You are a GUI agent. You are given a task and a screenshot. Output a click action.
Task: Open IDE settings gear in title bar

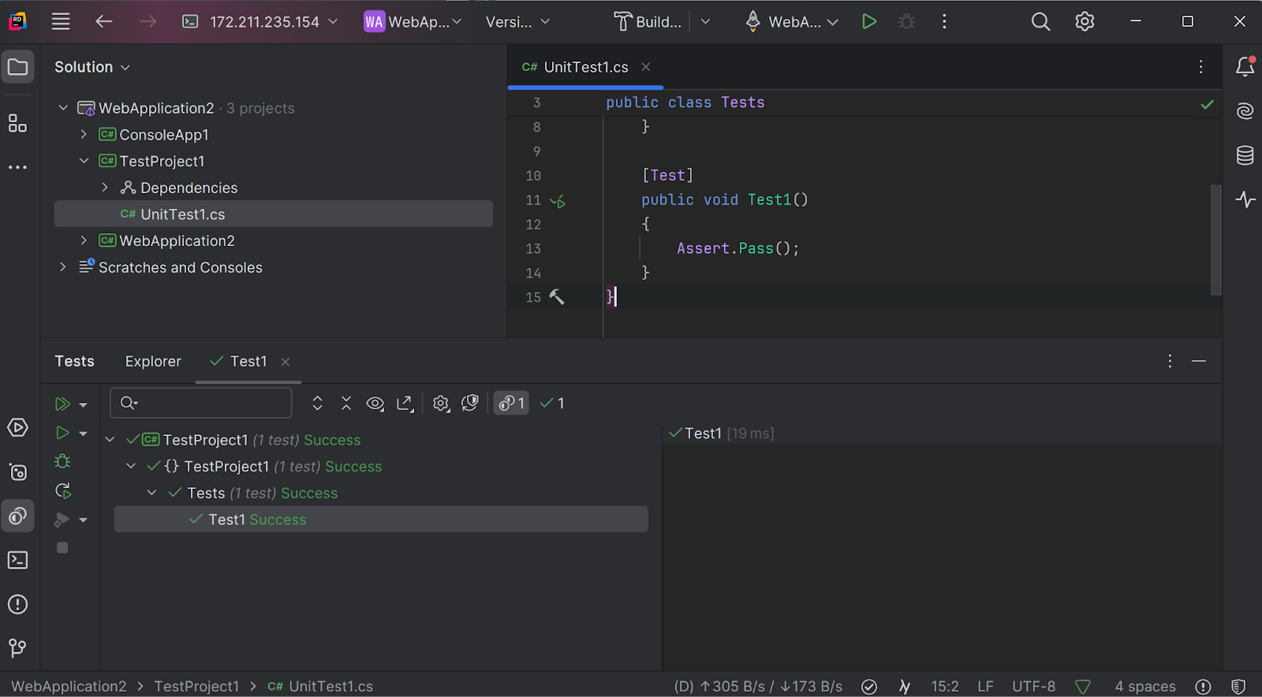tap(1085, 21)
